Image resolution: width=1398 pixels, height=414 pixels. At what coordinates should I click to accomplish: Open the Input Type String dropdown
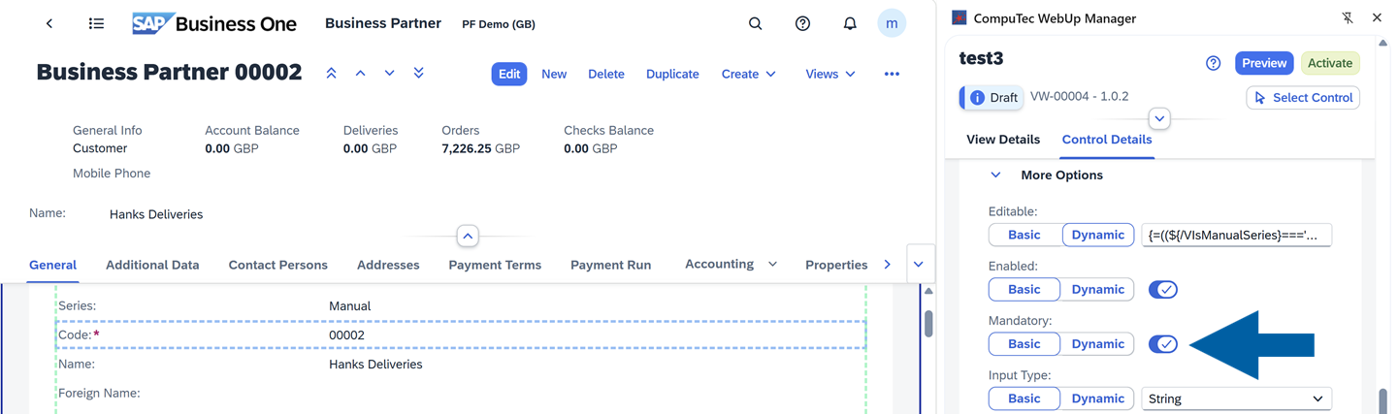[1236, 398]
